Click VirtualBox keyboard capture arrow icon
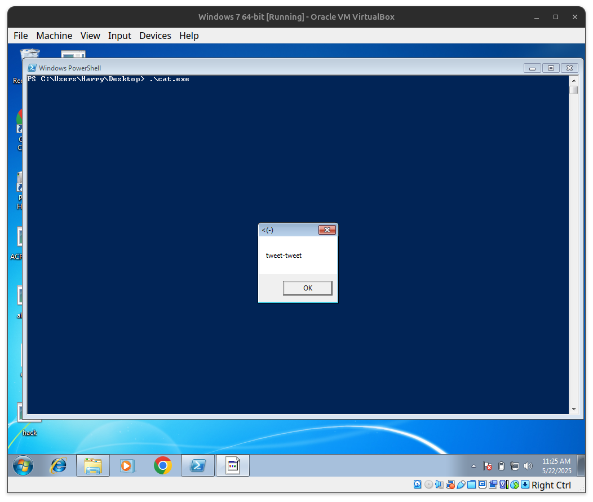The image size is (593, 502). tap(525, 485)
